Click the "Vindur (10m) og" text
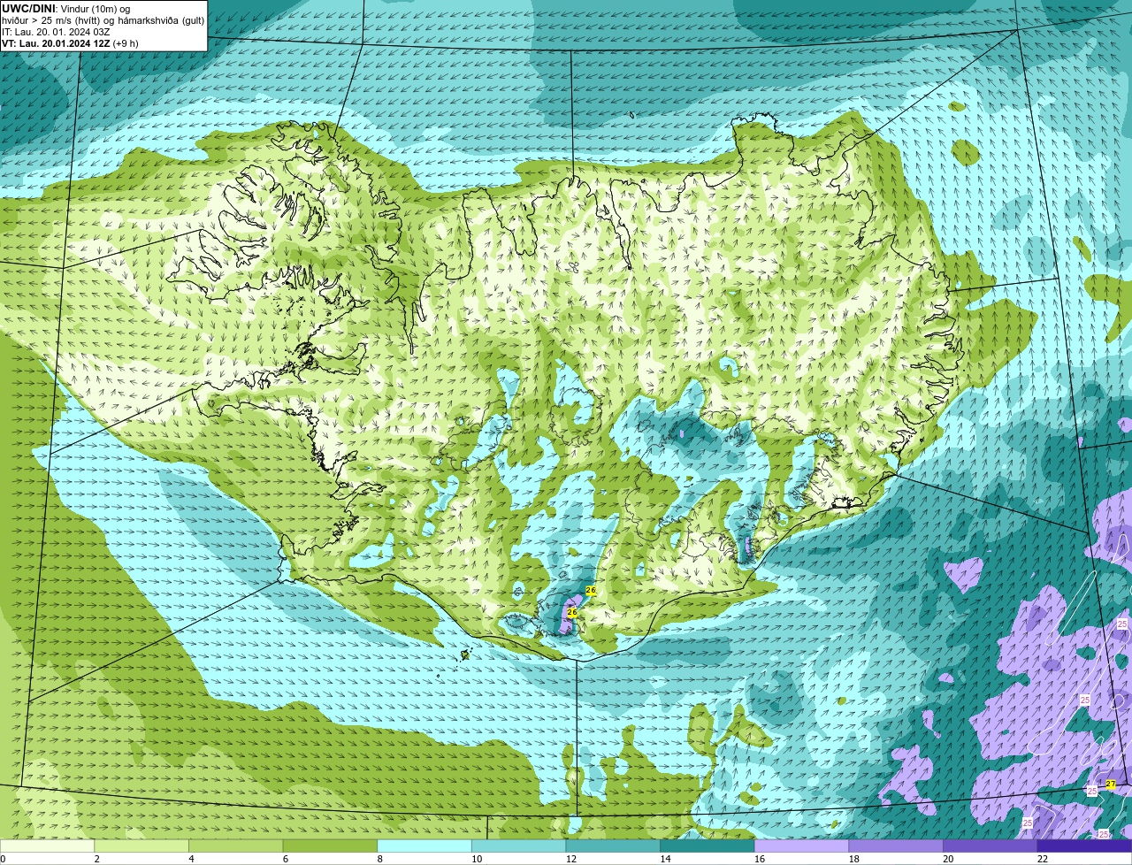The width and height of the screenshot is (1132, 865). (96, 8)
